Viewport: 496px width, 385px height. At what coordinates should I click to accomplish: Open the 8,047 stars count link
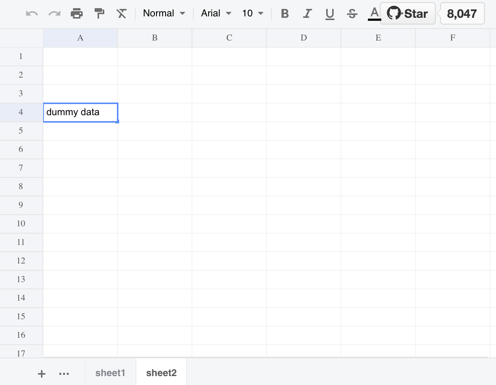462,13
